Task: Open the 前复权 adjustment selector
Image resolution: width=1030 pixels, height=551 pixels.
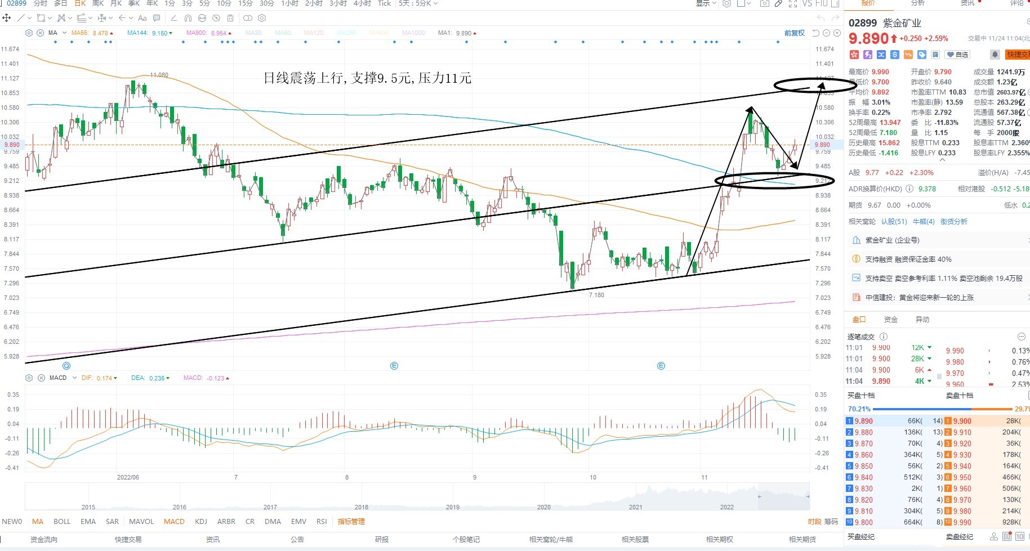Action: tap(795, 33)
